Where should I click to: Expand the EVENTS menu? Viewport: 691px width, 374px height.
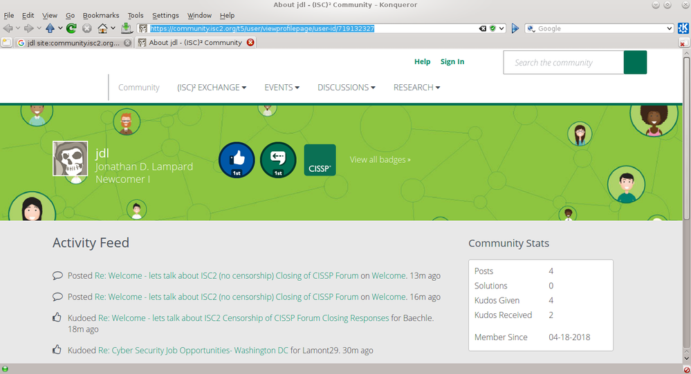(282, 88)
